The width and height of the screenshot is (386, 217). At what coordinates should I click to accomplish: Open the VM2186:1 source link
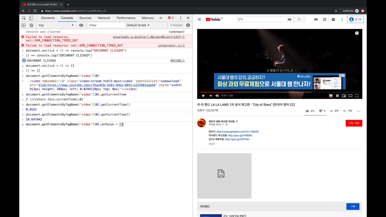(177, 61)
